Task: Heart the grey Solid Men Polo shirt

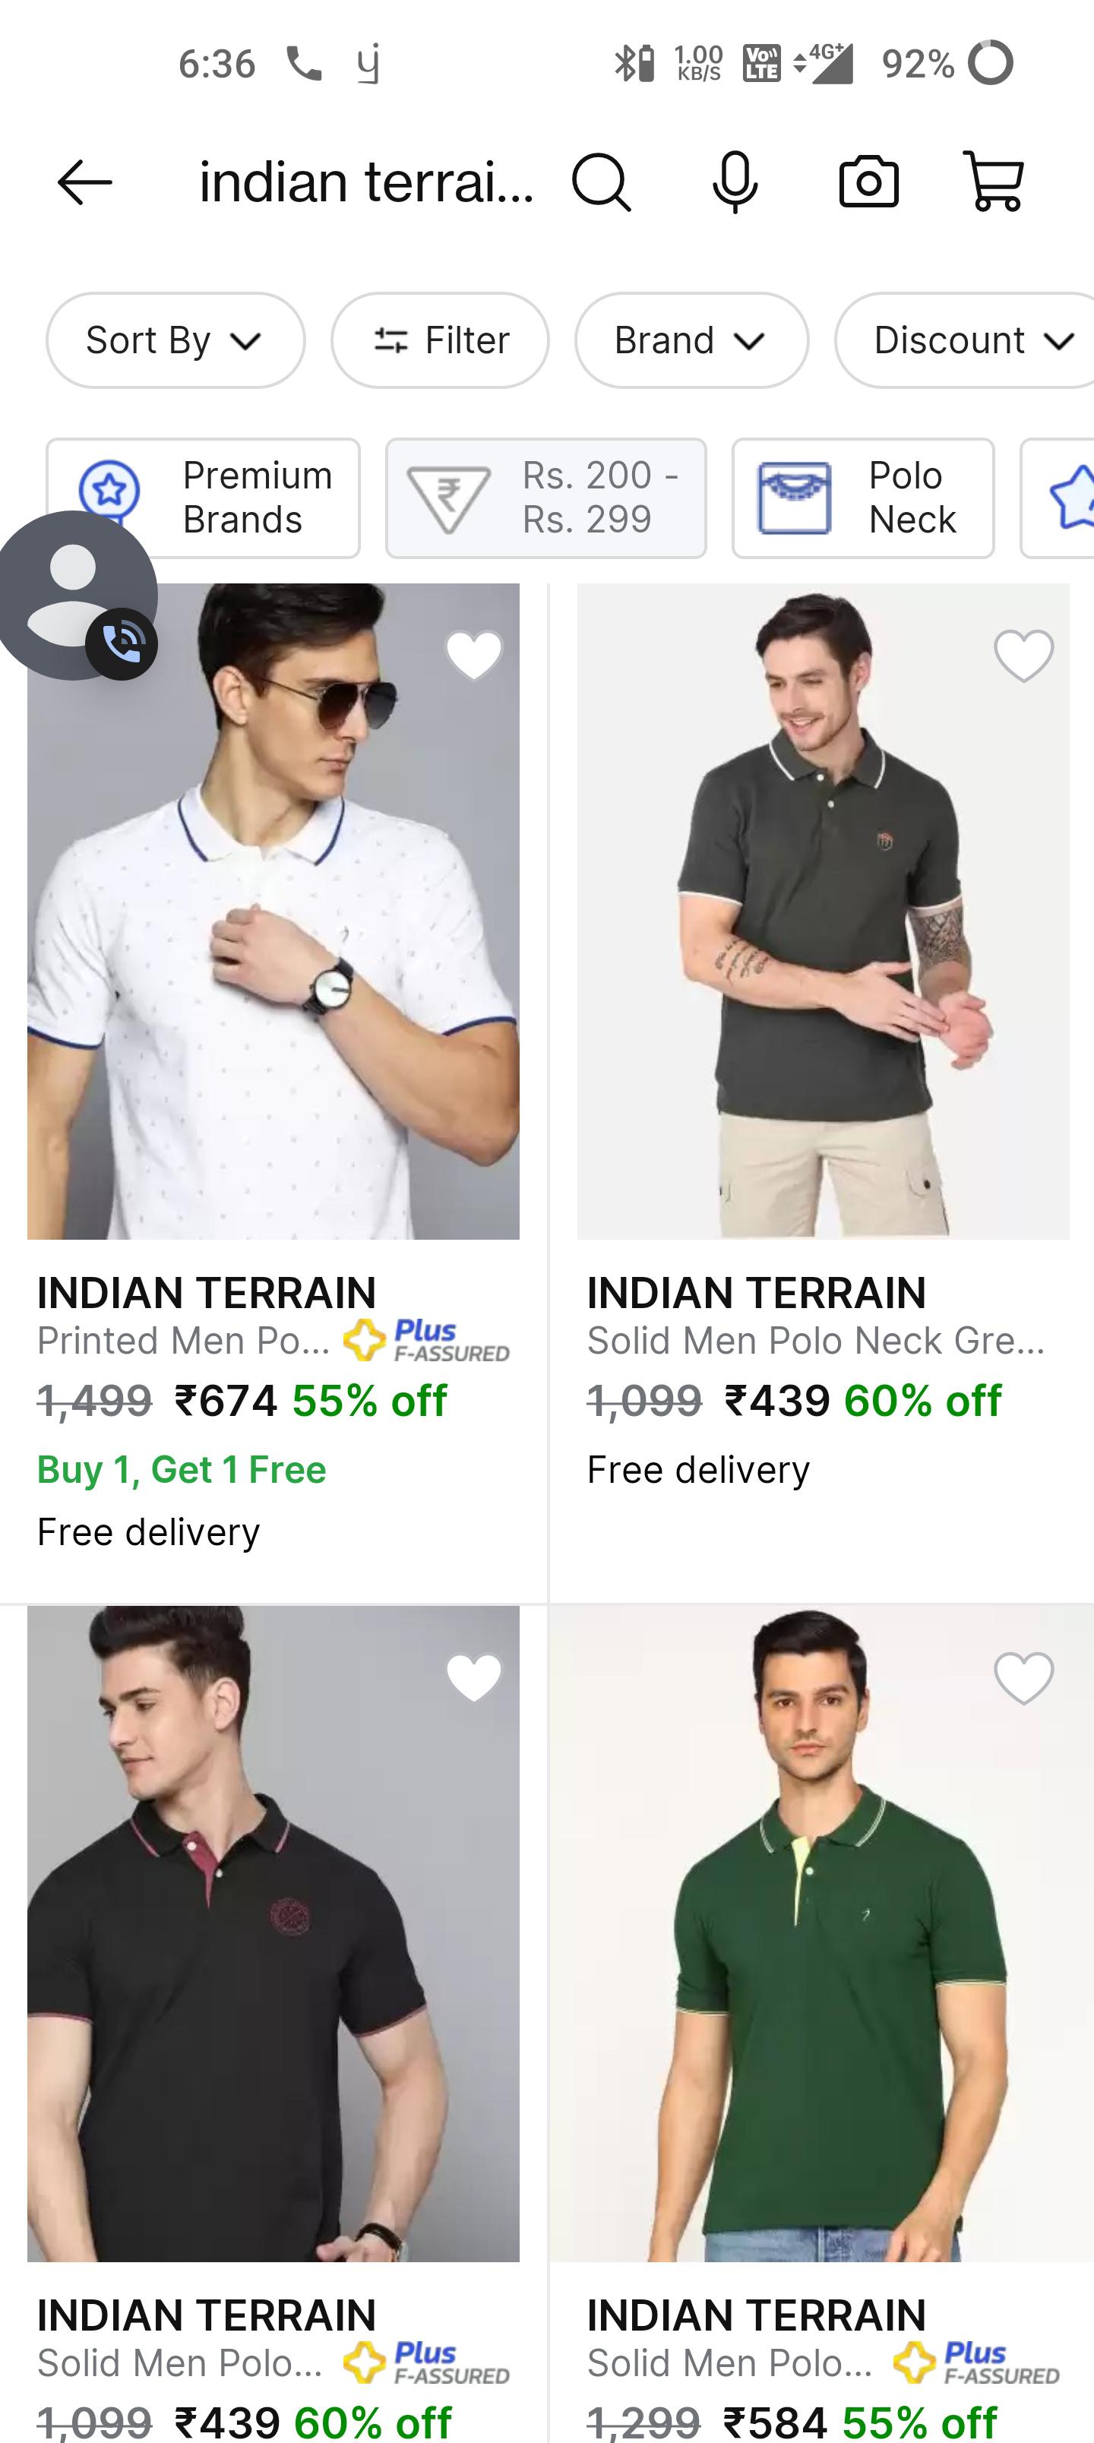Action: [1024, 656]
